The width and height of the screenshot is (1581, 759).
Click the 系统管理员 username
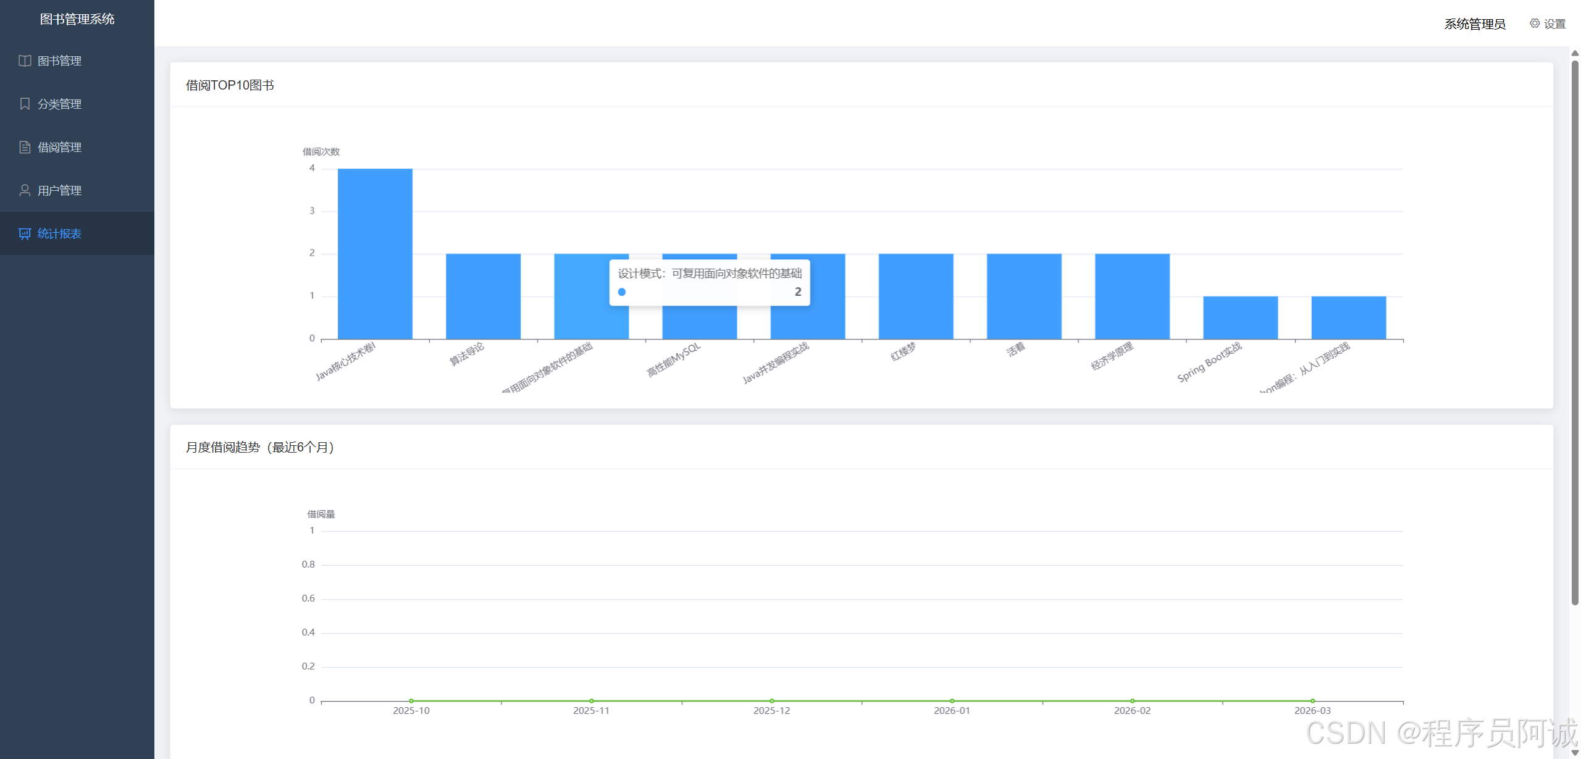coord(1474,24)
